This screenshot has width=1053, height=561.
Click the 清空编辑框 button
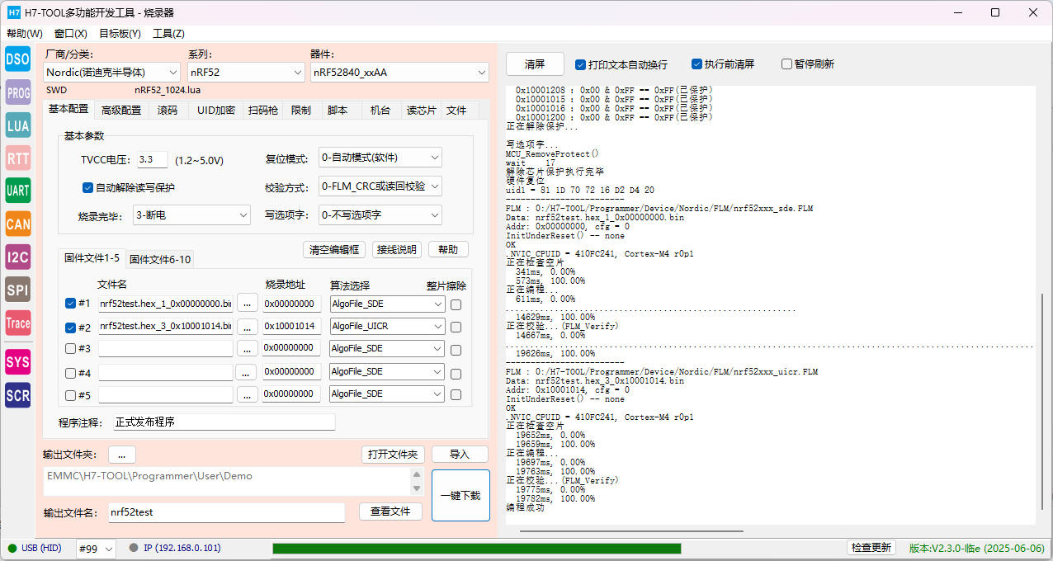coord(334,250)
